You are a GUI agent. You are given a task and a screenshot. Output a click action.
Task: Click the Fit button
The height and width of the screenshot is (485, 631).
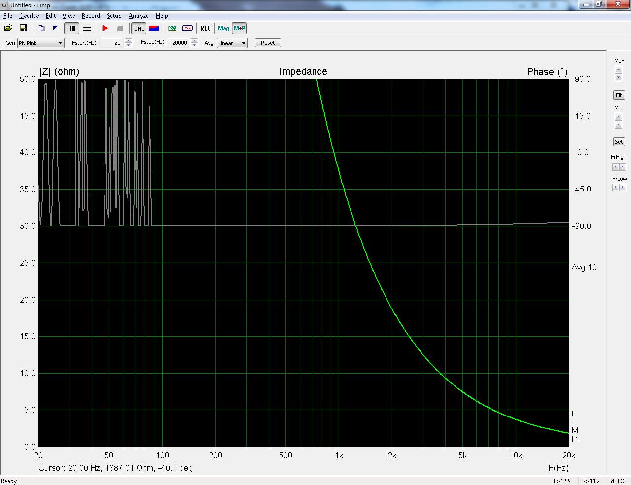(x=619, y=95)
